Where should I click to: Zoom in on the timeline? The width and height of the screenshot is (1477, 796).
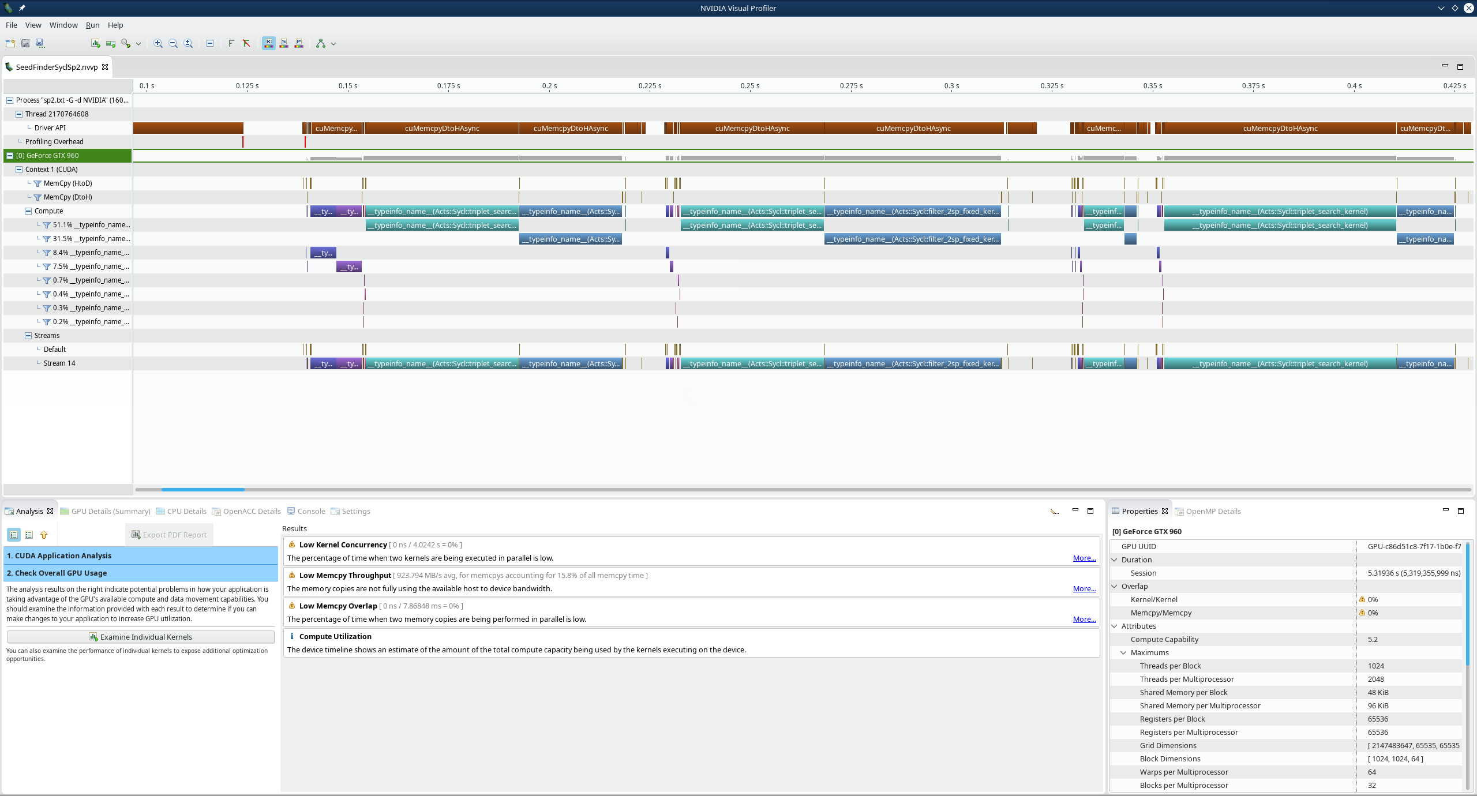tap(158, 43)
